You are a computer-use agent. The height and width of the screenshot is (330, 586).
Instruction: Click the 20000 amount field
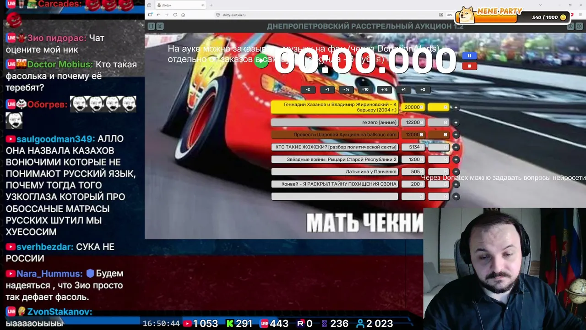pos(413,107)
